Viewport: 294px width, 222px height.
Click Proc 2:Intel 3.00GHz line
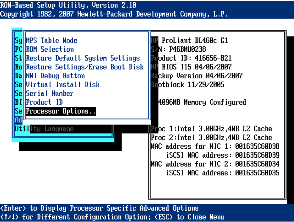tap(212, 138)
